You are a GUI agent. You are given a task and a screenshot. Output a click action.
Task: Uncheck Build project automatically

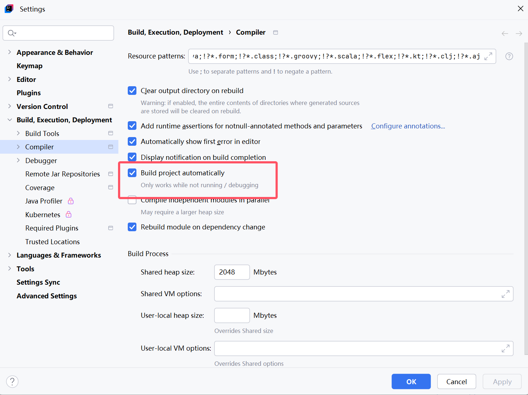coord(132,173)
